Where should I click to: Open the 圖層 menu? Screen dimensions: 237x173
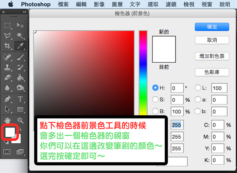pyautogui.click(x=117, y=4)
